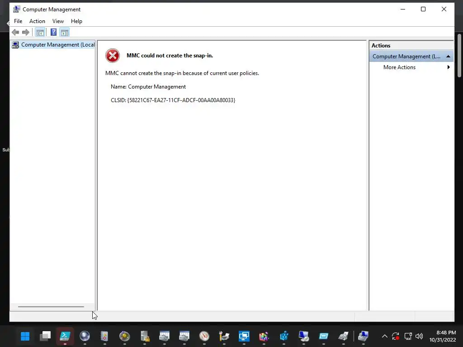Open the network tray icon
This screenshot has width=463, height=347.
point(408,336)
